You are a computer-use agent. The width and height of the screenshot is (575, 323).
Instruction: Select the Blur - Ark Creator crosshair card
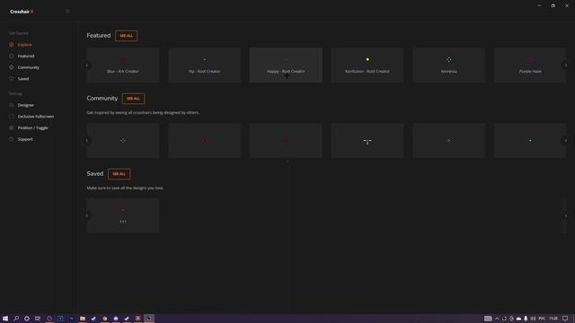click(x=123, y=65)
